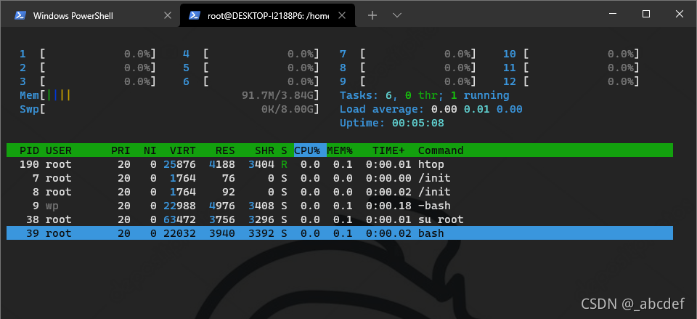This screenshot has width=697, height=319.
Task: Sort by MEM% column header
Action: point(340,150)
